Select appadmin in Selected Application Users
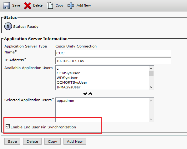Screen dimensions: 187x149 click(x=65, y=101)
